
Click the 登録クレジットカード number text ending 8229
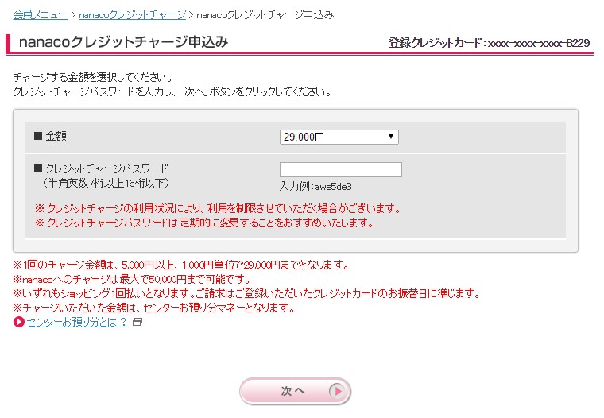489,42
